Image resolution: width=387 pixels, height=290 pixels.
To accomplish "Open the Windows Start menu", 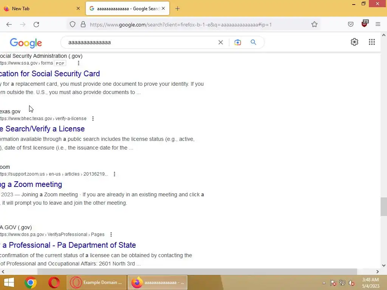I will [9, 282].
